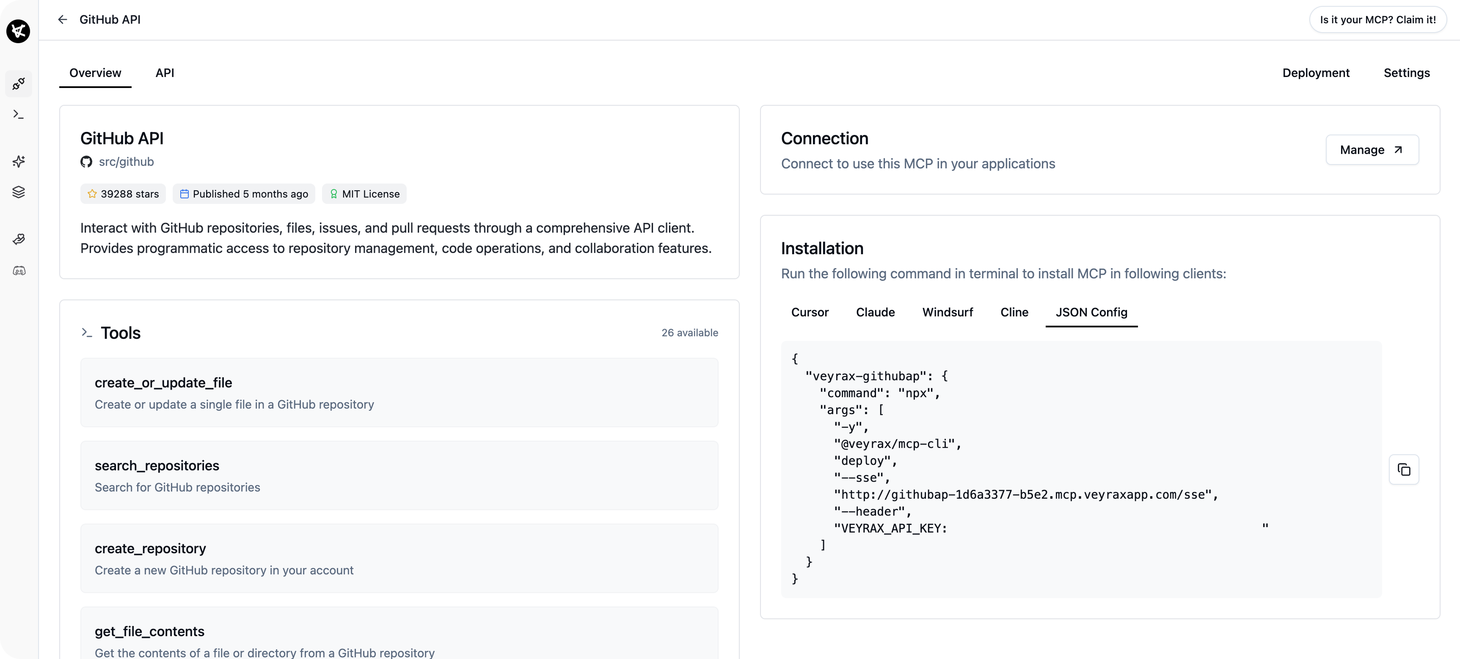Click the sparkle stars sidebar icon

point(19,162)
